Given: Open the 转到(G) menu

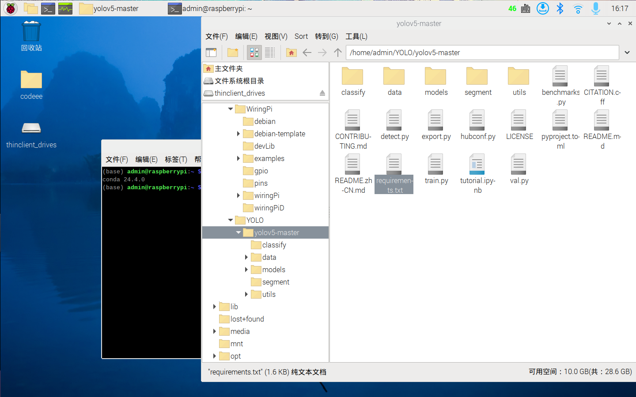Looking at the screenshot, I should [326, 37].
